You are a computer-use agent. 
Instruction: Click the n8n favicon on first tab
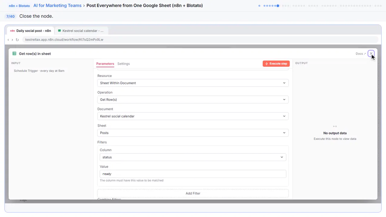pyautogui.click(x=12, y=31)
